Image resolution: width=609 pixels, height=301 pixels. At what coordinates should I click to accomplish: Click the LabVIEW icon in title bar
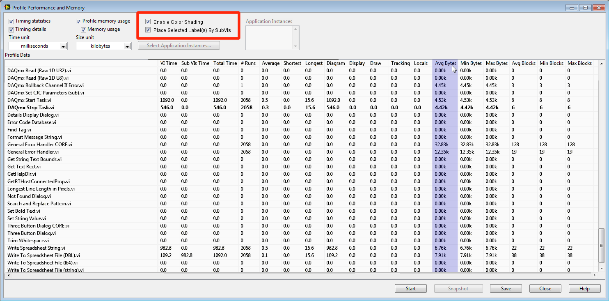[7, 7]
